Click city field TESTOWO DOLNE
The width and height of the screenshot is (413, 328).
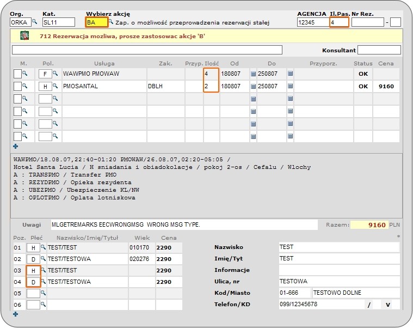pyautogui.click(x=356, y=293)
